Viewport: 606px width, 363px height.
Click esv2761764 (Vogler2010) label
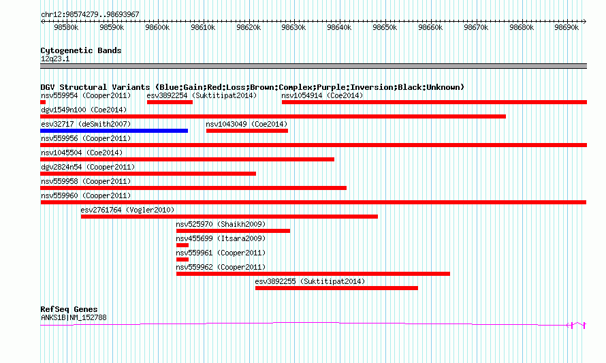[x=127, y=210]
